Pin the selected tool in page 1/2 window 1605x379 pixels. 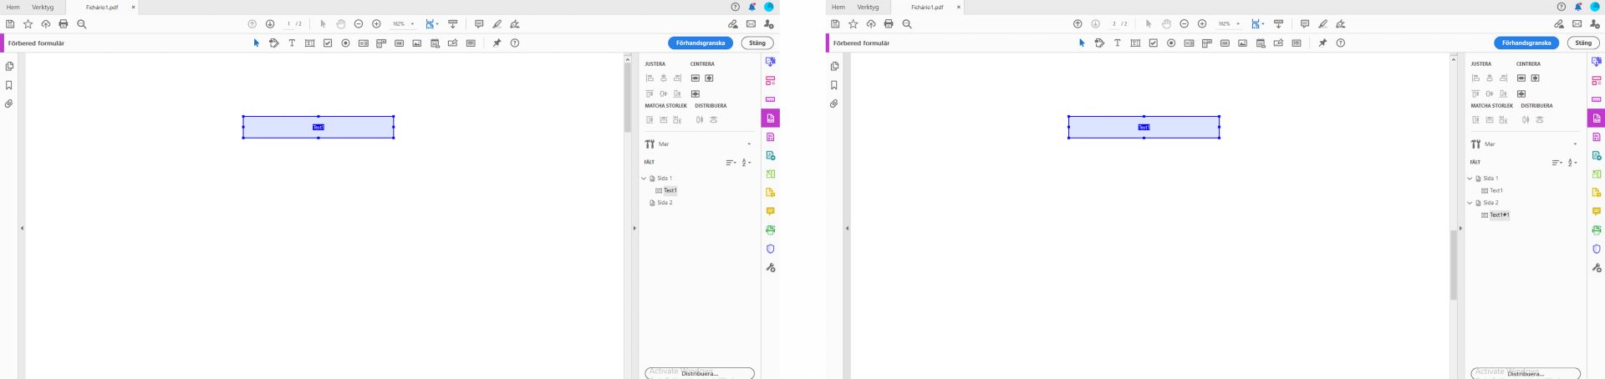tap(497, 43)
